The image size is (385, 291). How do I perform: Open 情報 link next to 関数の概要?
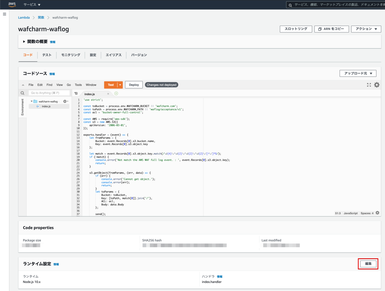[53, 42]
